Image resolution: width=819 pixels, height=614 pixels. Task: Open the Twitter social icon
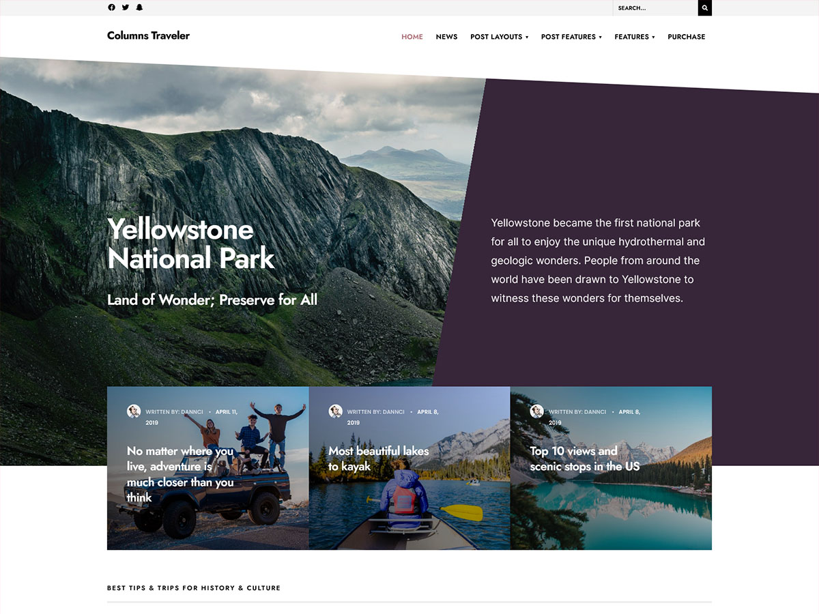(126, 8)
